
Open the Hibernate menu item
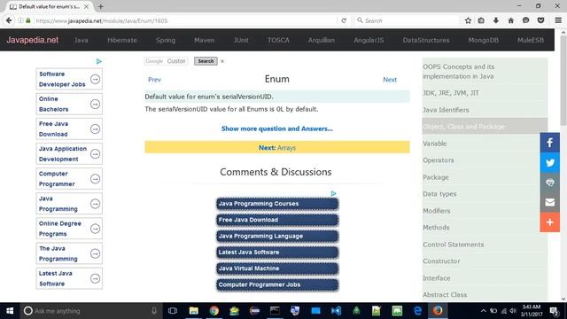[x=122, y=40]
